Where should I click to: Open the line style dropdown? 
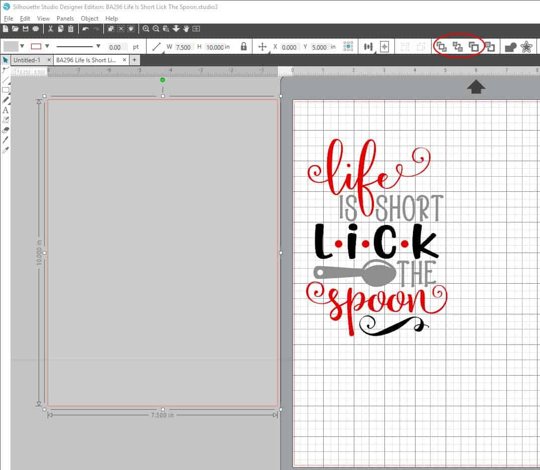[x=98, y=47]
